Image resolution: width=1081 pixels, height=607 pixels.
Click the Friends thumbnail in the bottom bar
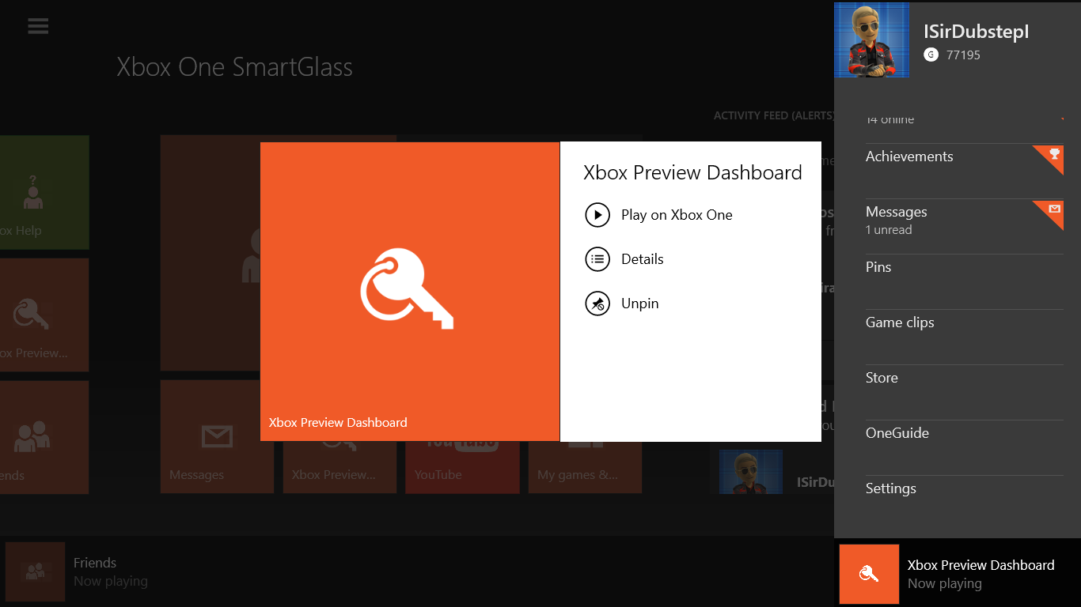35,572
